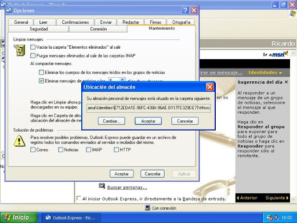Image resolution: width=297 pixels, height=223 pixels.
Task: Check Eliminar los cuerpos de los mensajes leídos
Action: click(x=41, y=73)
